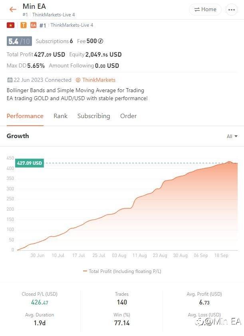The image size is (244, 336).
Task: Click the back arrow icon
Action: click(x=13, y=10)
